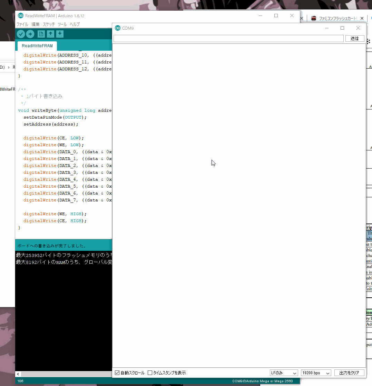Click the ボードへの書き込みが完了しました status message
Screen dimensions: 372x386
[52, 246]
